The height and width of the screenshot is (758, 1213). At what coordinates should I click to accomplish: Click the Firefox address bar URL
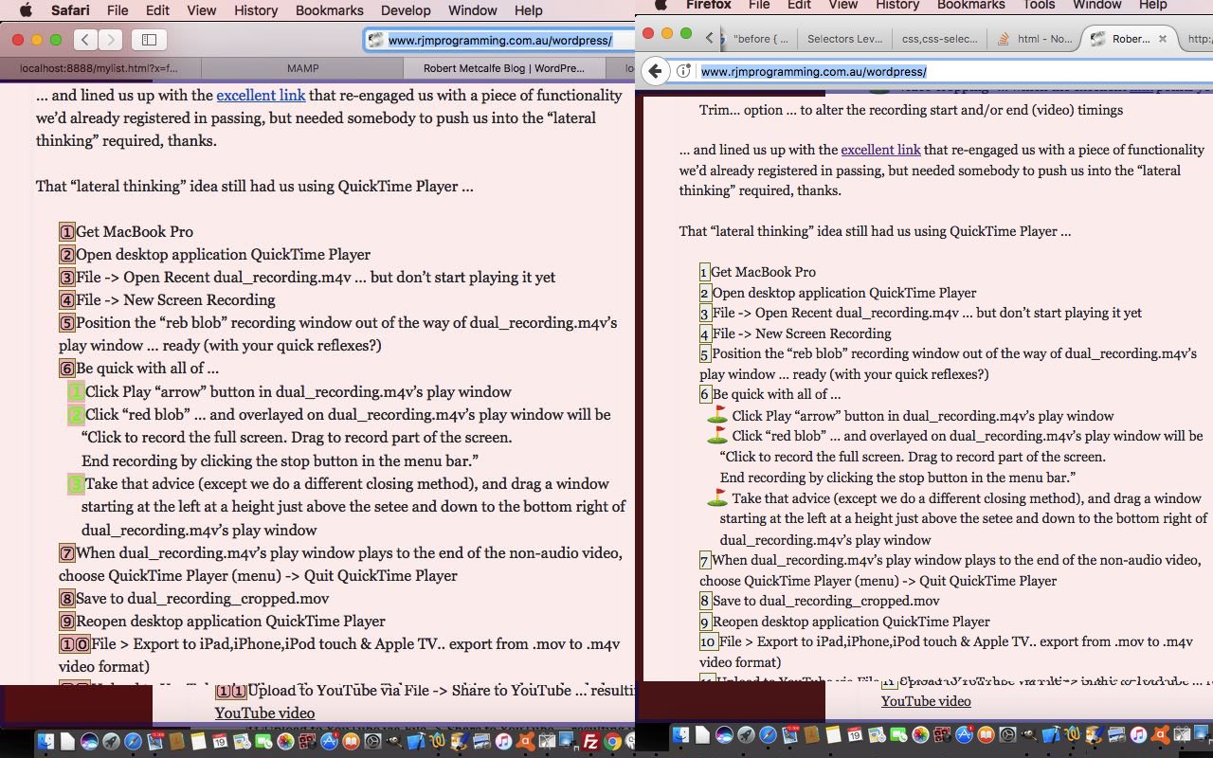pyautogui.click(x=813, y=71)
